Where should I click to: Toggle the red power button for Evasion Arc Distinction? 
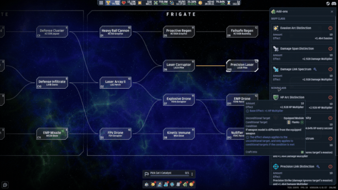330,28
